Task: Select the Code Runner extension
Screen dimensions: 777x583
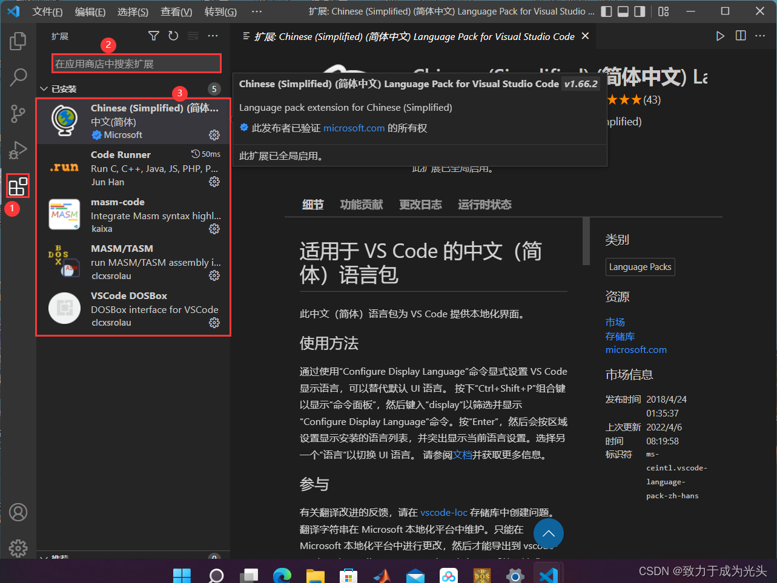Action: pyautogui.click(x=133, y=168)
